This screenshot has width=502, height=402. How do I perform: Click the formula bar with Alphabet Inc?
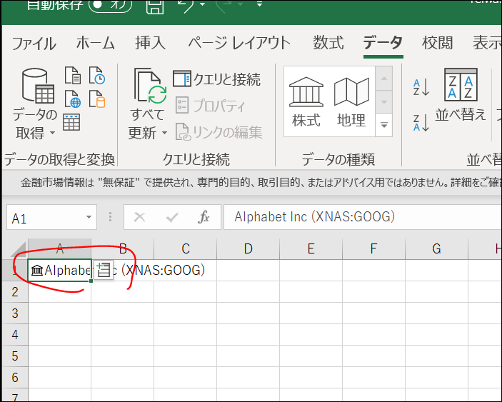[363, 217]
